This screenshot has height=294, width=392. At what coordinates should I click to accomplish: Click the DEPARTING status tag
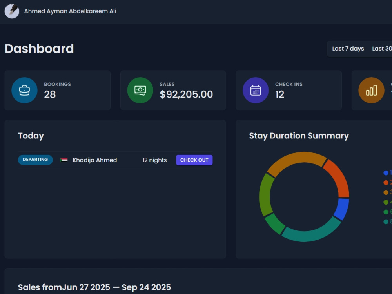[35, 160]
